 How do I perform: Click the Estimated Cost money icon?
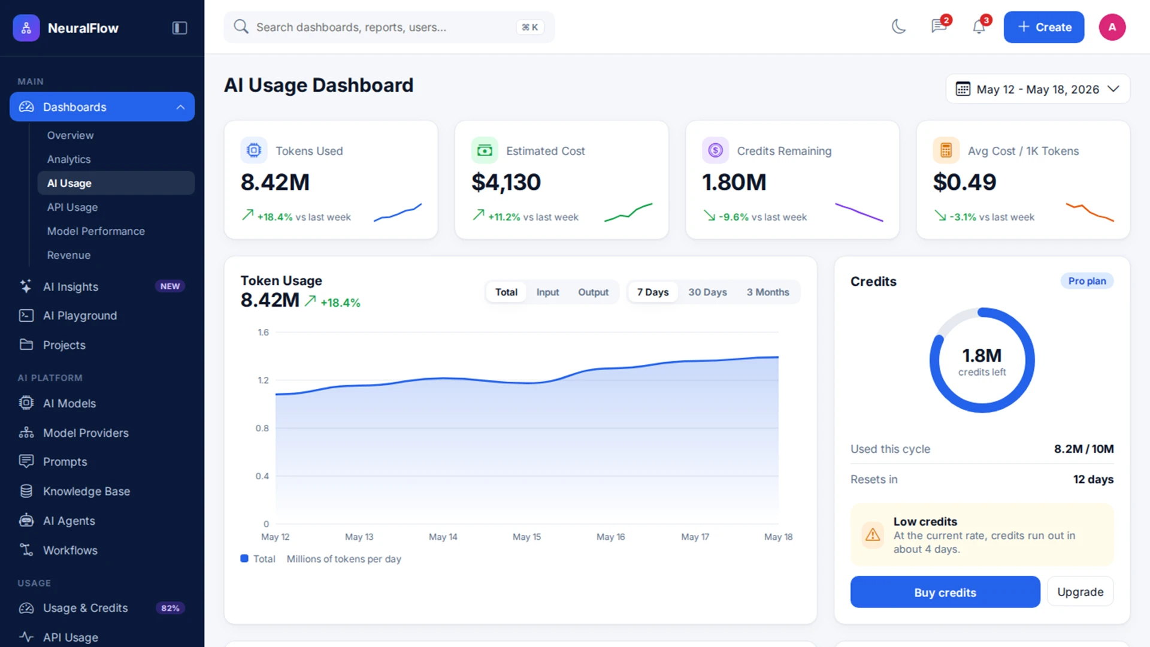[x=485, y=150]
